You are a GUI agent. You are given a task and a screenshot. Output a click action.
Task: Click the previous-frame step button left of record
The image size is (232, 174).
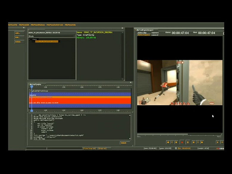pyautogui.click(x=172, y=142)
